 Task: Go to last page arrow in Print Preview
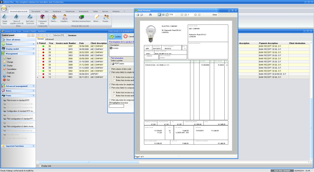(199, 15)
